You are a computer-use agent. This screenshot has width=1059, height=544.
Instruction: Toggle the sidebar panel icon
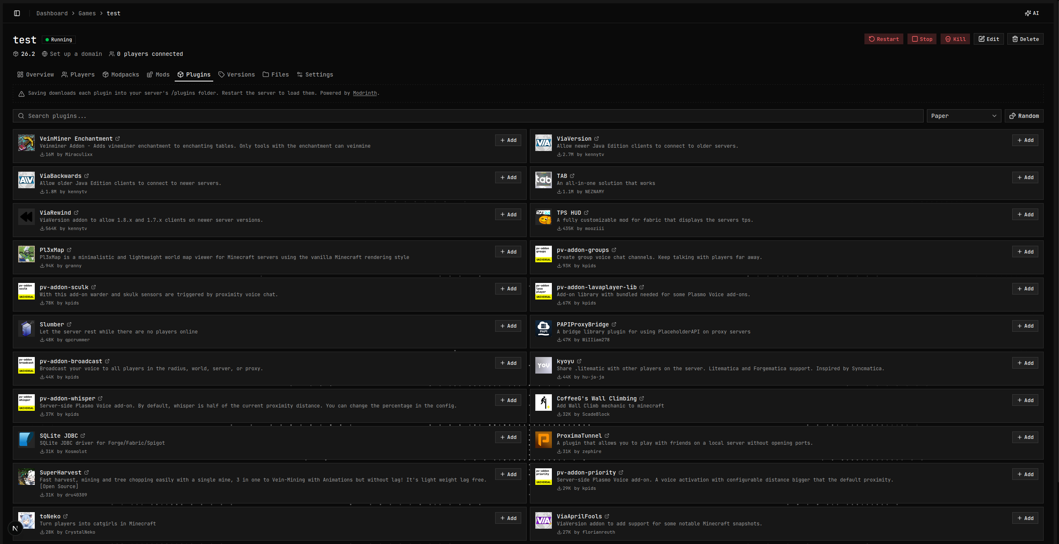[17, 13]
